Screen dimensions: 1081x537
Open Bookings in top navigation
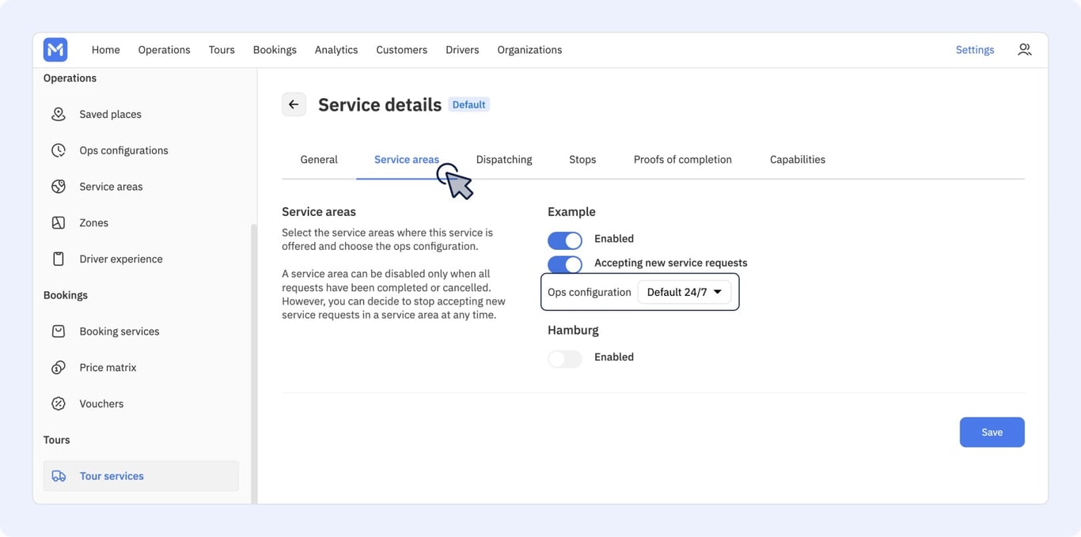point(275,50)
